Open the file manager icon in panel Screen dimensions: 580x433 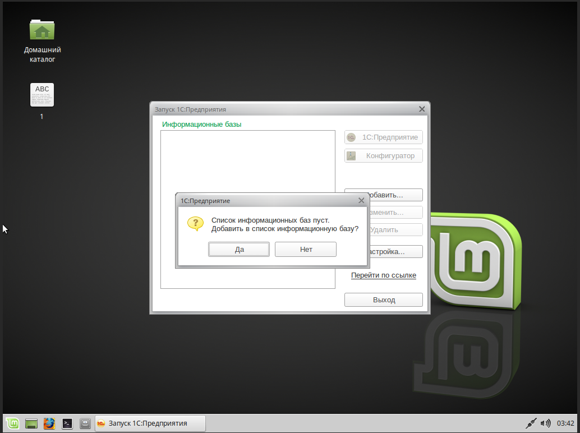coord(85,423)
